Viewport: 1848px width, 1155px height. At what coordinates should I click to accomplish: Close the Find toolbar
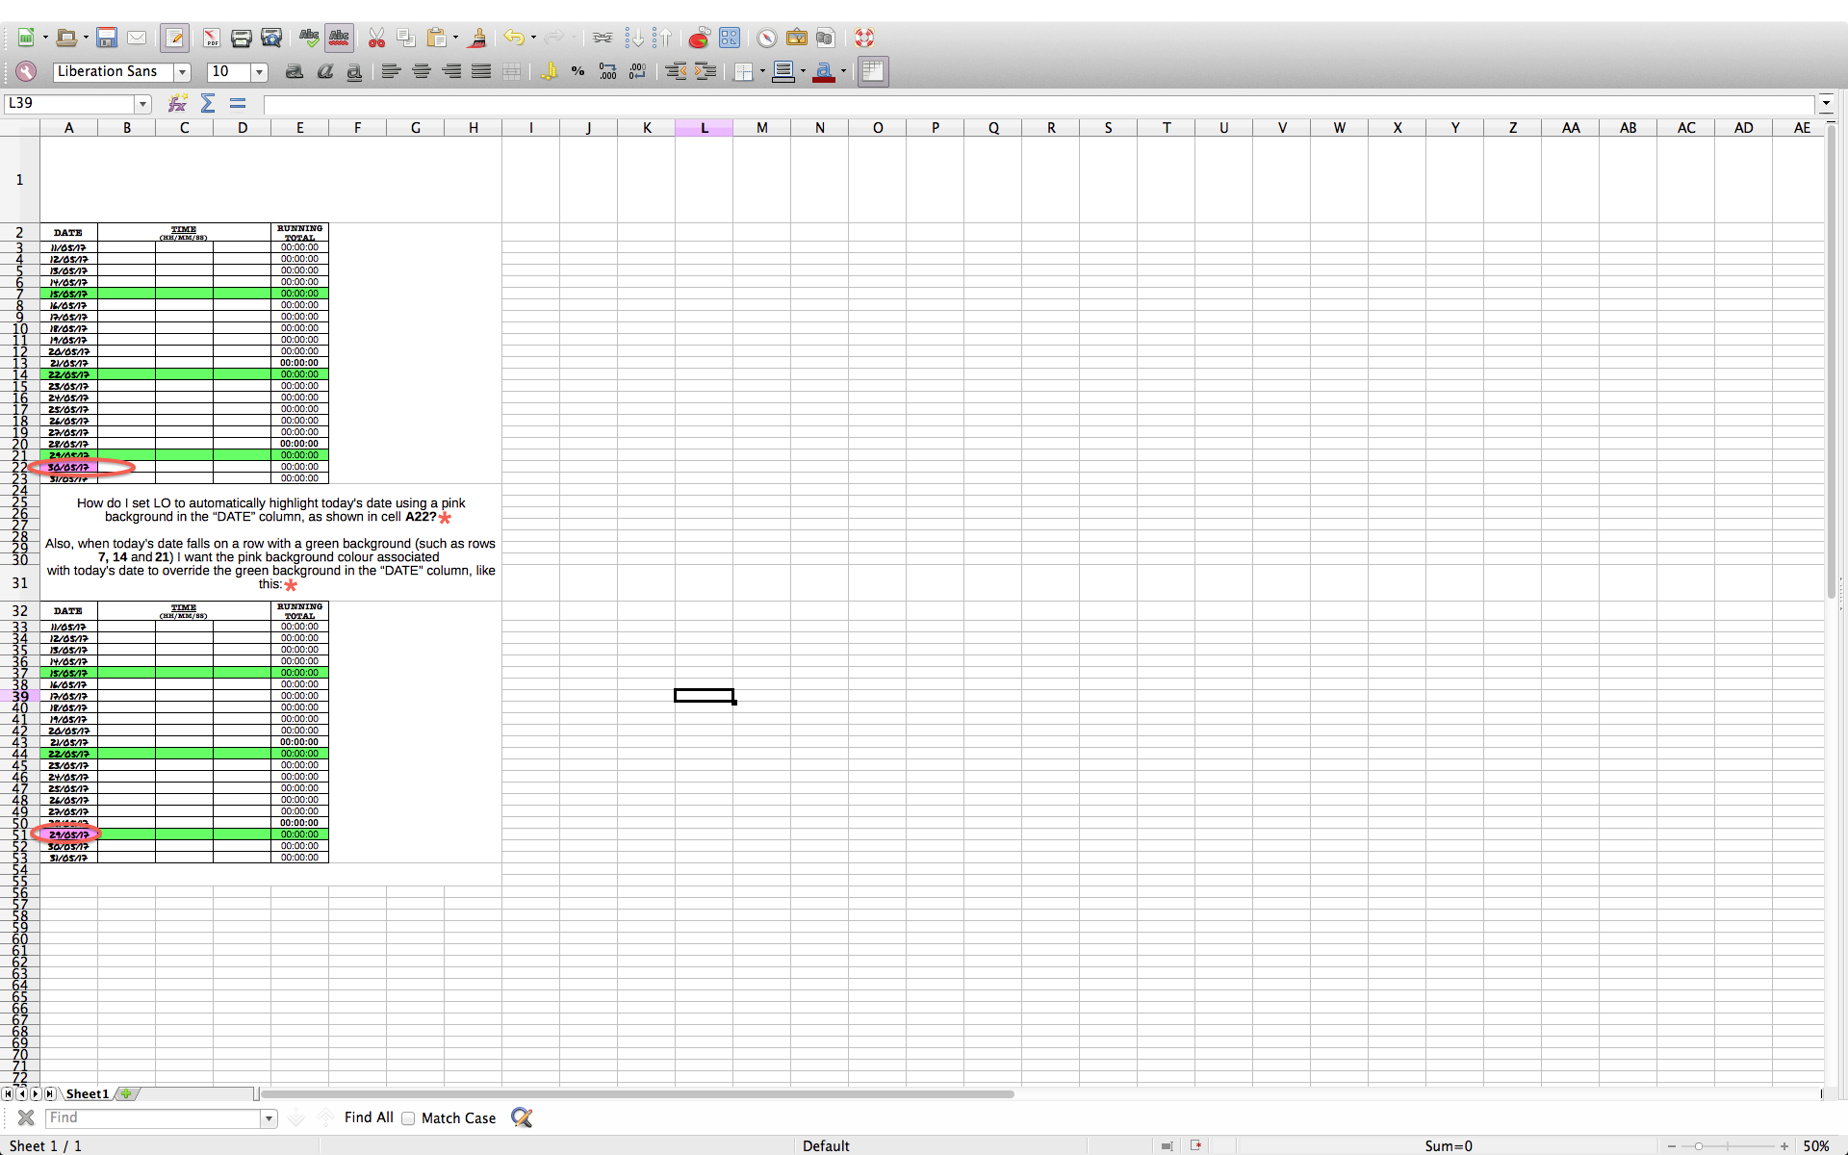pos(26,1117)
